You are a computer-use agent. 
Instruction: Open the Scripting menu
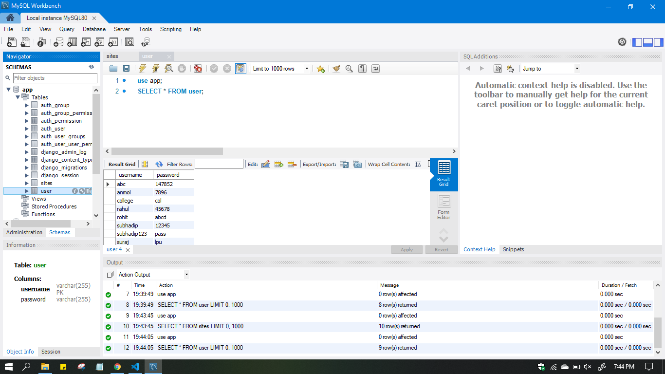pos(171,29)
